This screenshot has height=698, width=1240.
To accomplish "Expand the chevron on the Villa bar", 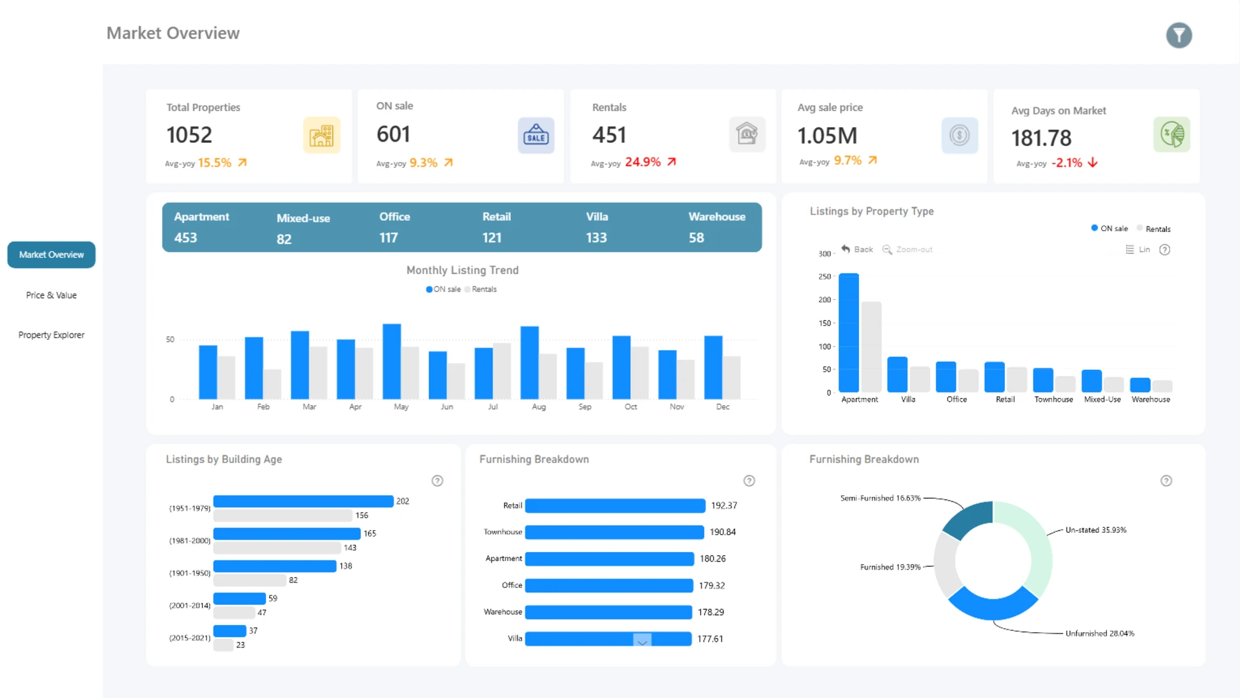I will [642, 641].
